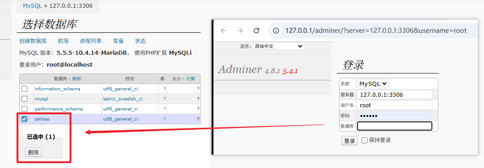Focus the 数据库 input field
Screen dimensions: 484x168
tap(395, 126)
